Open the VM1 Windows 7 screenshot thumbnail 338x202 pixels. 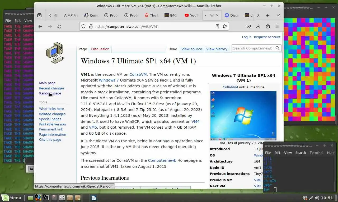(x=243, y=115)
